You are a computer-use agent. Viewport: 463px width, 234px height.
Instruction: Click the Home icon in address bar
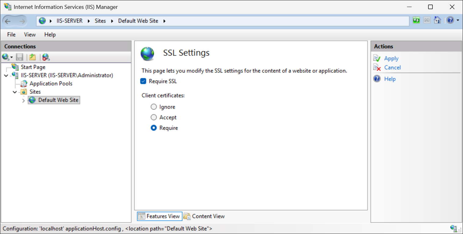coord(437,20)
